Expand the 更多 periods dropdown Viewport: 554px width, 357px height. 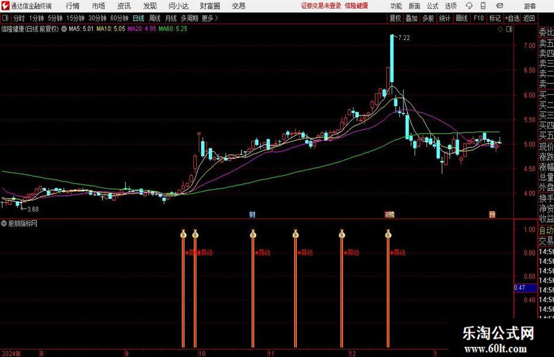(x=210, y=18)
